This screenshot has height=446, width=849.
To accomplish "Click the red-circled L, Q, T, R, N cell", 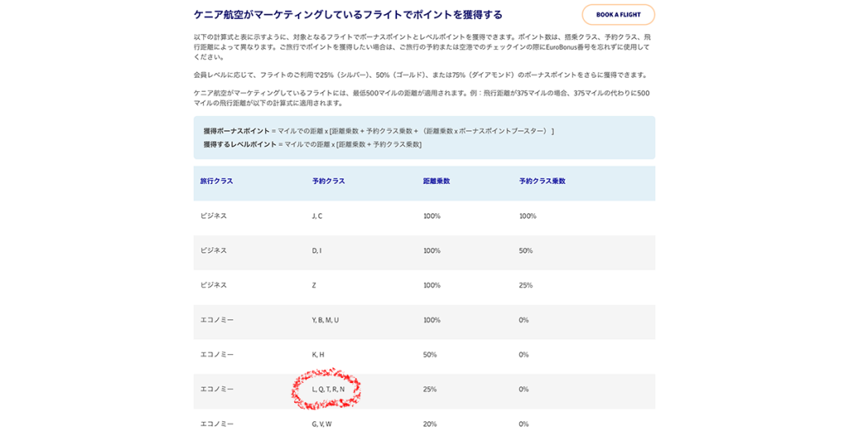I will tap(327, 389).
